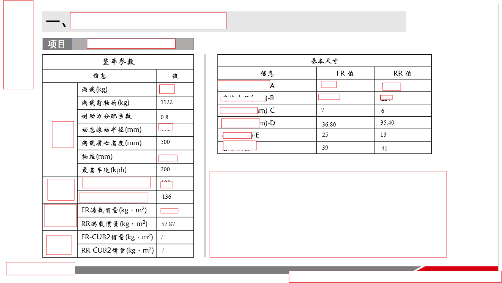Viewport: 502px width, 283px height.
Task: Click the value 0.8
Action: [164, 117]
